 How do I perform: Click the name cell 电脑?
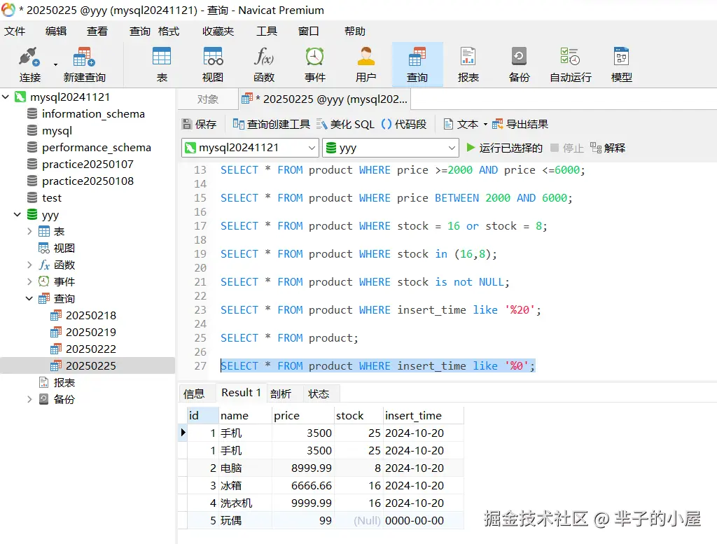pyautogui.click(x=245, y=468)
